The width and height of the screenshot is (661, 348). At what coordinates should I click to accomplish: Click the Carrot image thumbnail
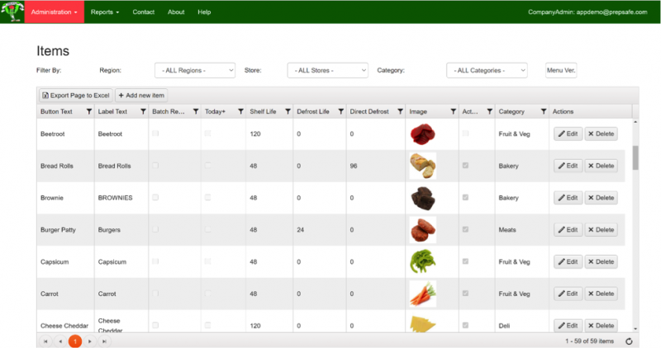422,294
